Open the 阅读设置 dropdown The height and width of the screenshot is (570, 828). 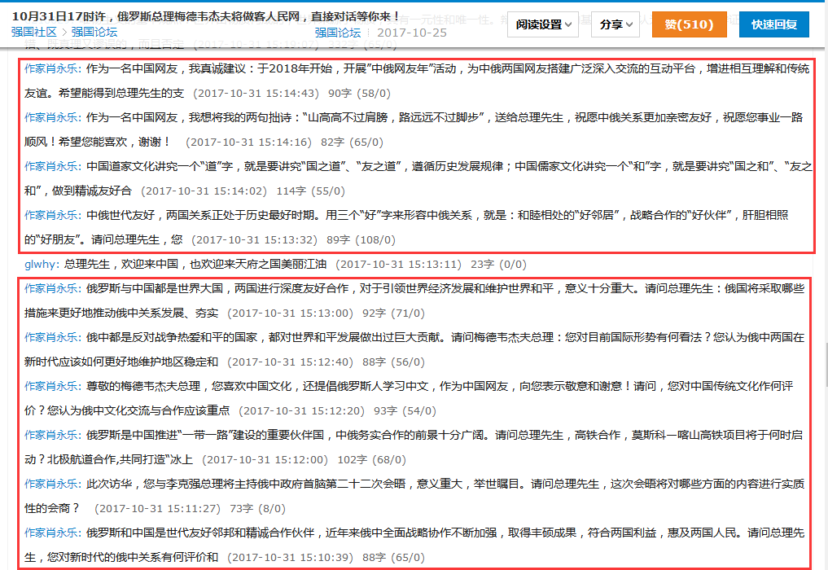coord(543,24)
